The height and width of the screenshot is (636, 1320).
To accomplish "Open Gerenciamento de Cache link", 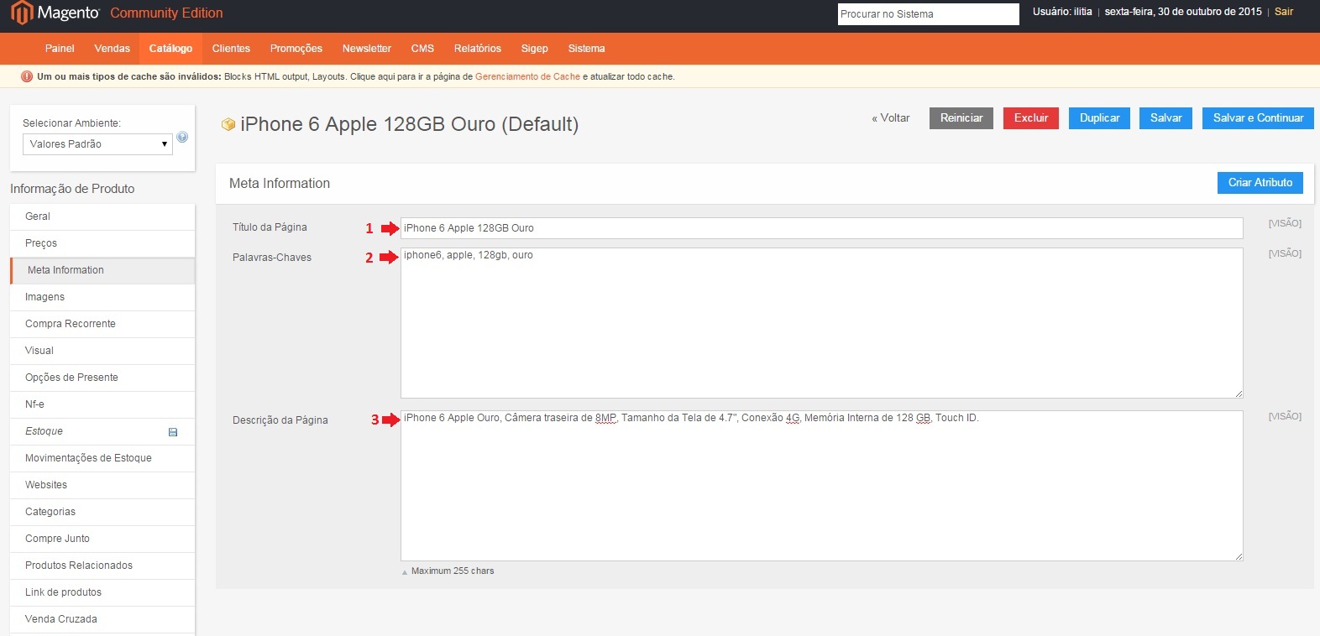I will [527, 76].
